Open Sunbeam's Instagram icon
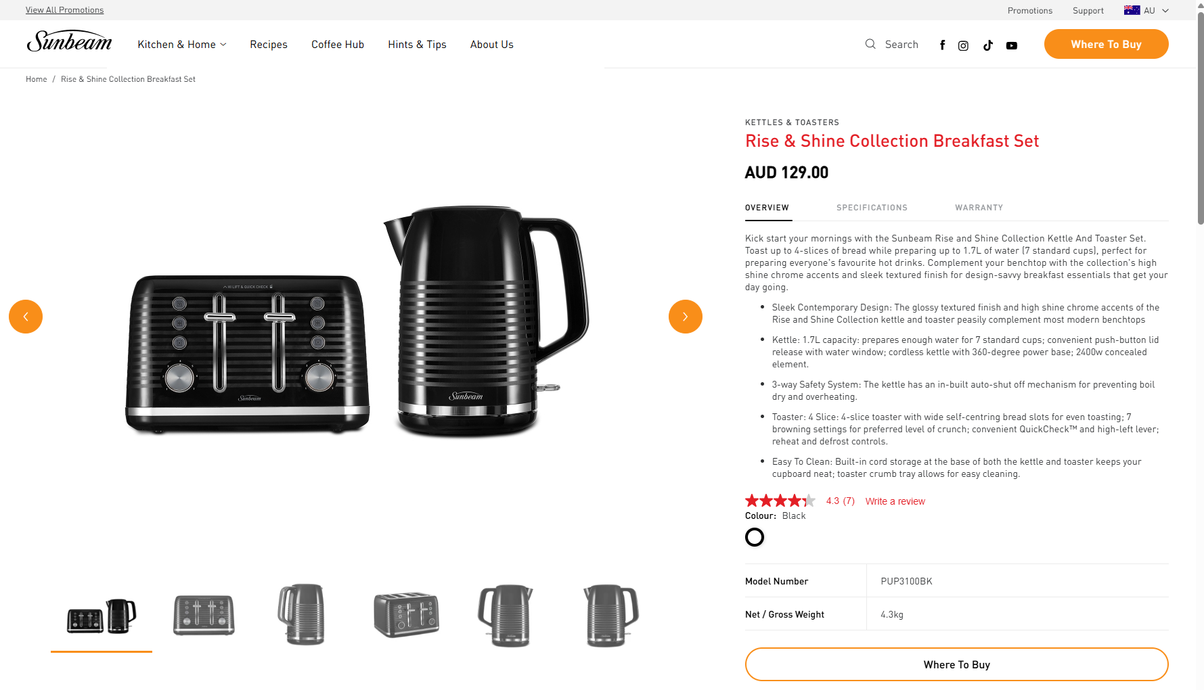The height and width of the screenshot is (690, 1204). 963,45
